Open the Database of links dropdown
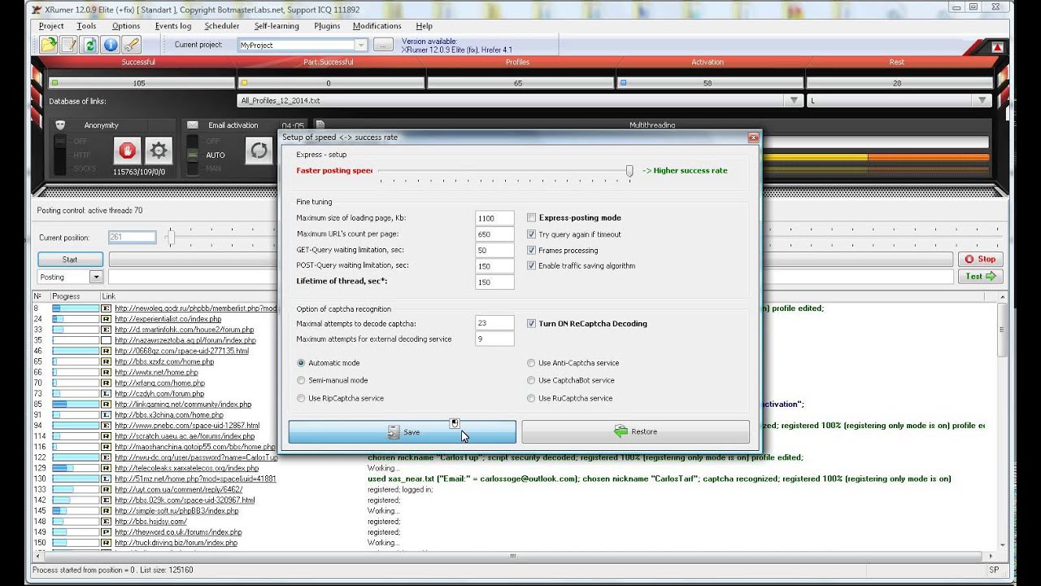Screen dimensions: 1041x586 (x=794, y=101)
